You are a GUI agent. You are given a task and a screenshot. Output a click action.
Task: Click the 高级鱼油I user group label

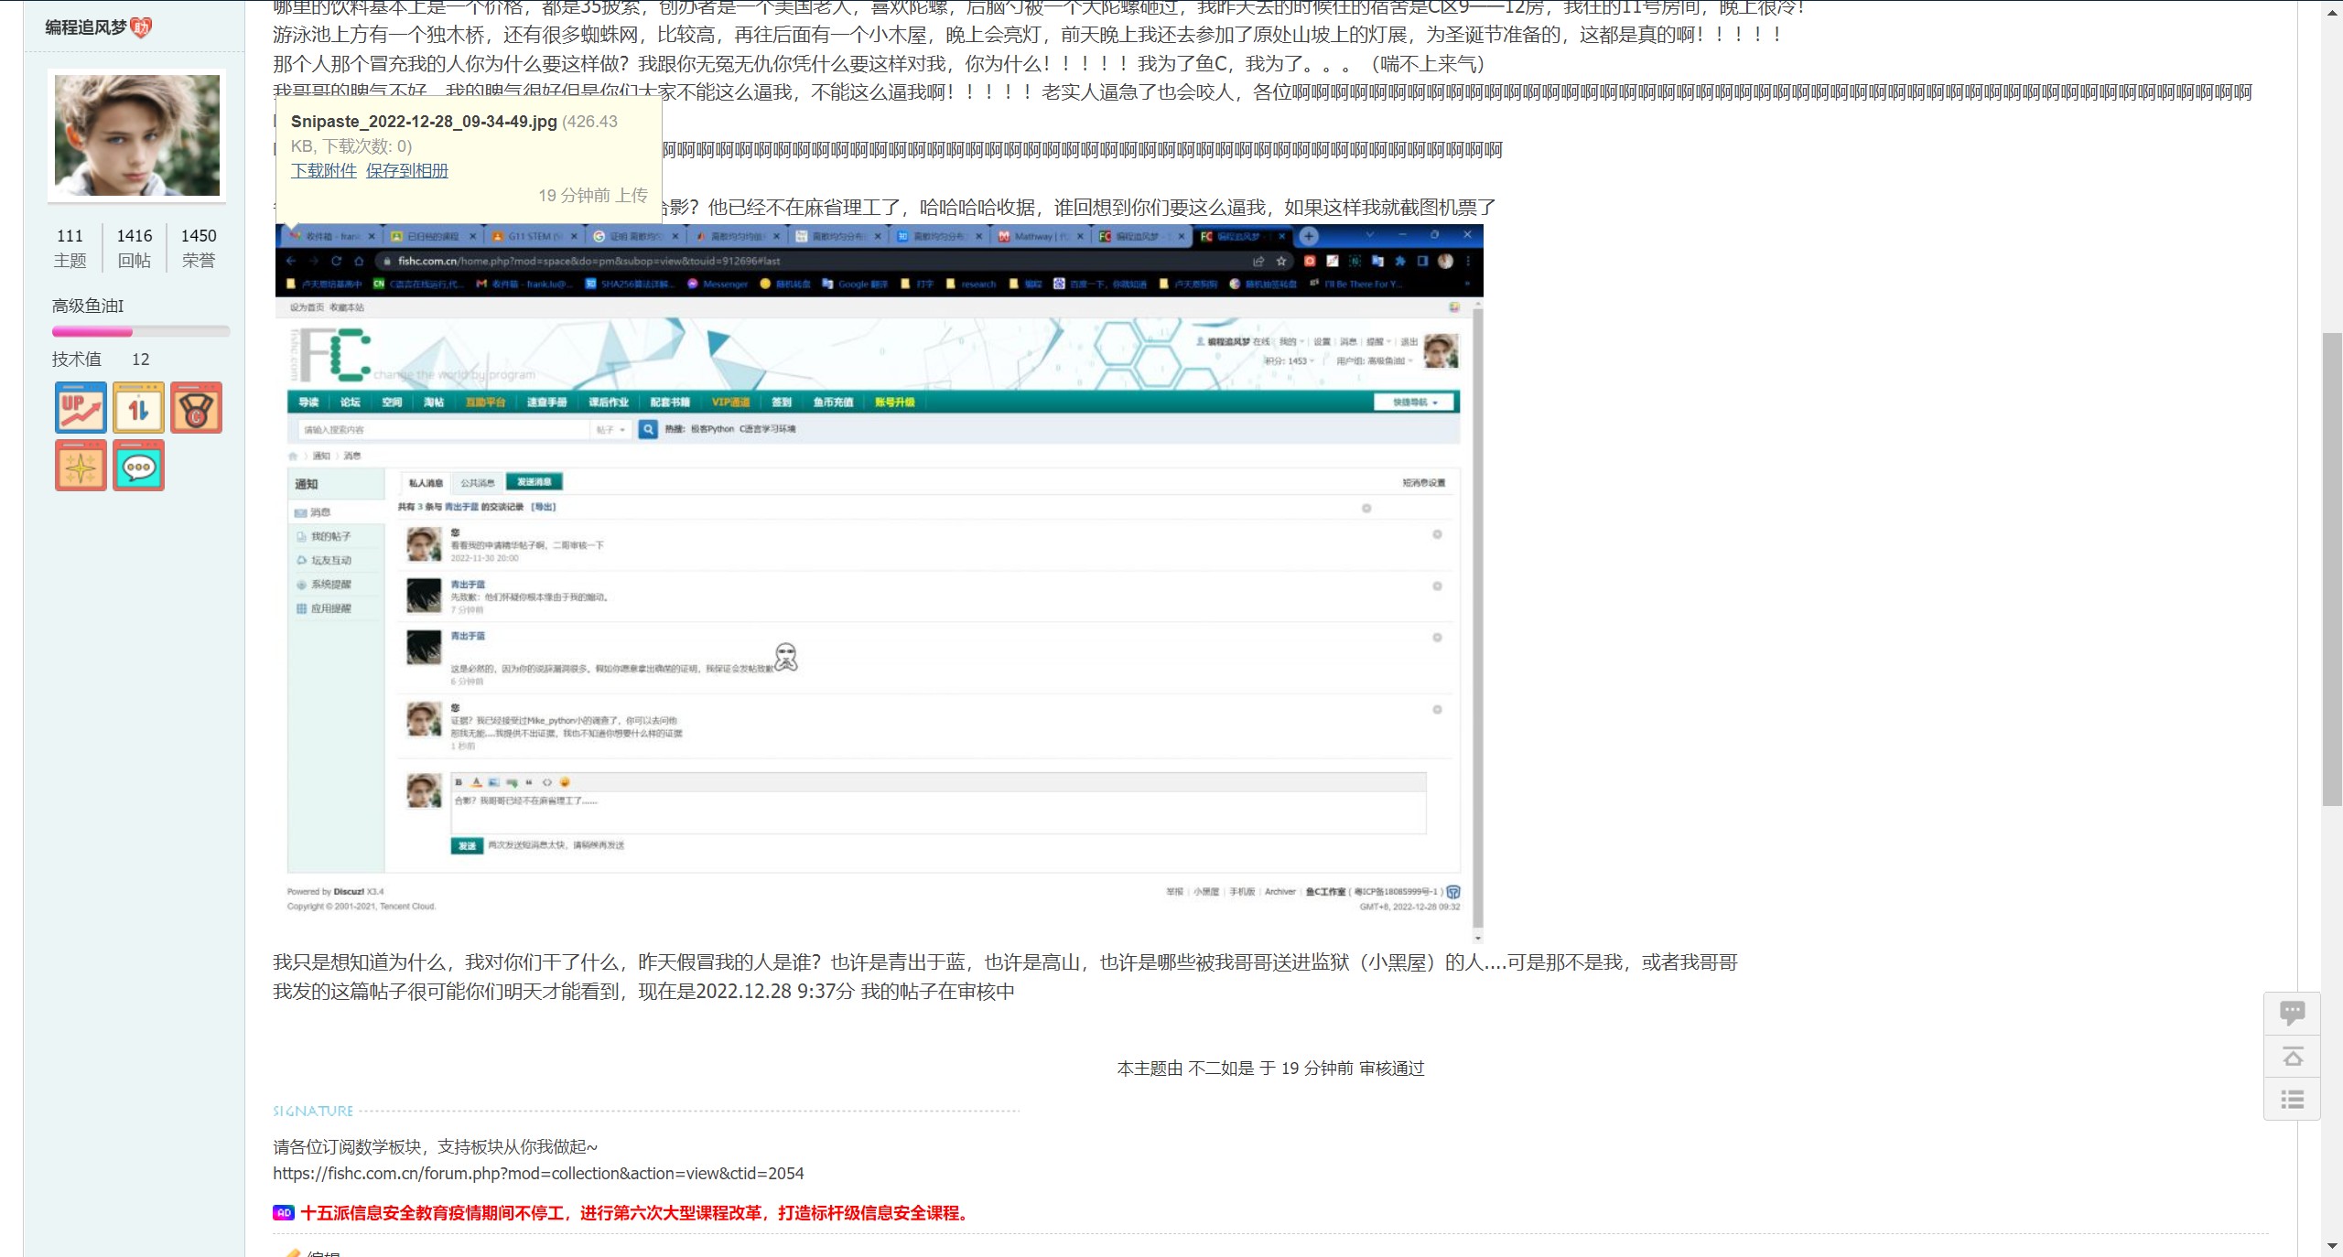[x=88, y=306]
